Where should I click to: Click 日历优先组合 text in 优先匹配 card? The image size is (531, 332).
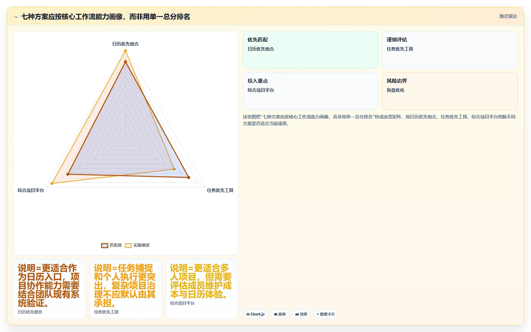(261, 49)
